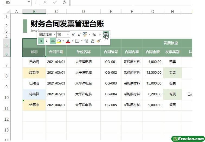Click date cell 2021/04/01

click(x=56, y=62)
